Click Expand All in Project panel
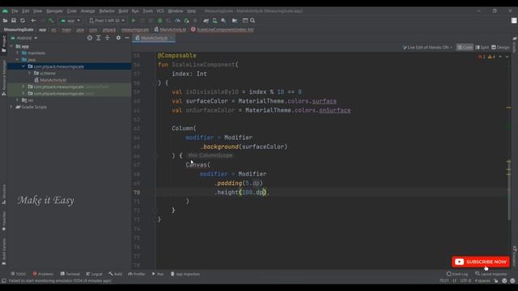Screen dimensions: 518x291 click(x=99, y=38)
